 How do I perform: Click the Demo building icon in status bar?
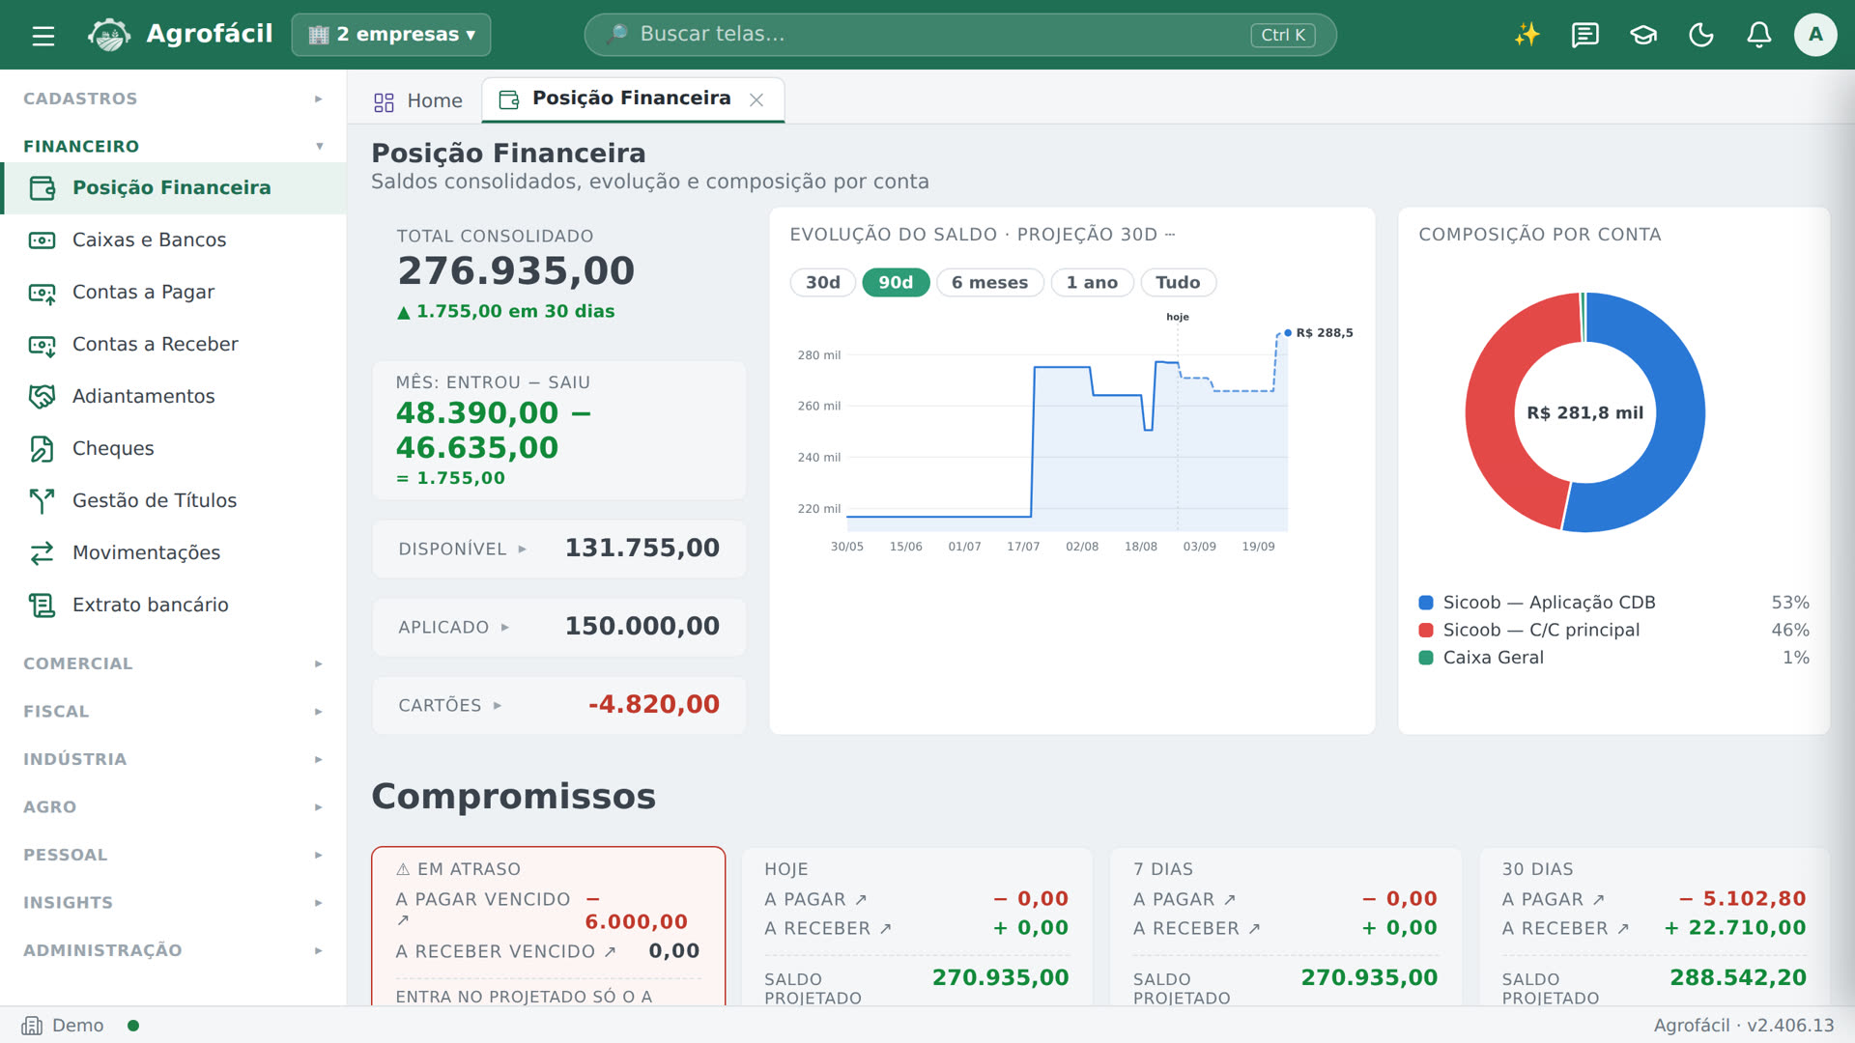(32, 1026)
